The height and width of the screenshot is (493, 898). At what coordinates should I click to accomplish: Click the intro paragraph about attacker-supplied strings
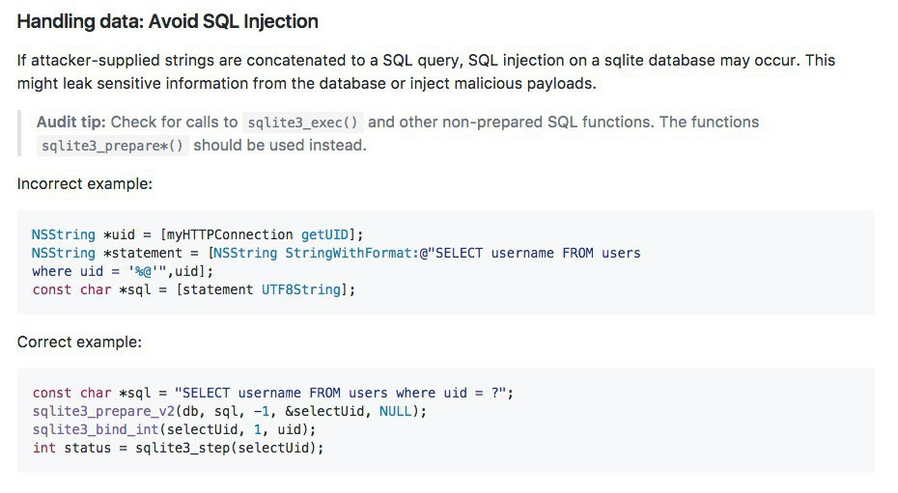click(x=426, y=71)
